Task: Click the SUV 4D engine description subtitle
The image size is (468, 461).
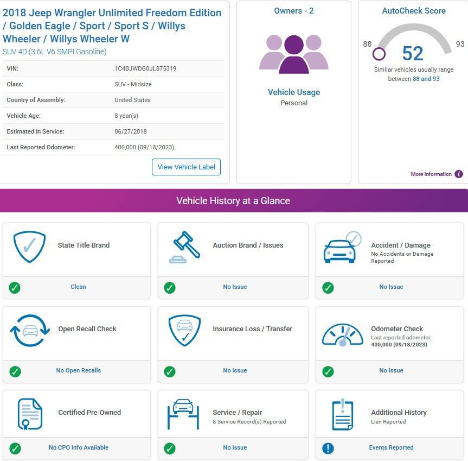Action: 54,52
